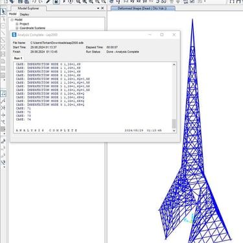Click the log scrollbar down arrow
243x243 pixels.
[174, 130]
